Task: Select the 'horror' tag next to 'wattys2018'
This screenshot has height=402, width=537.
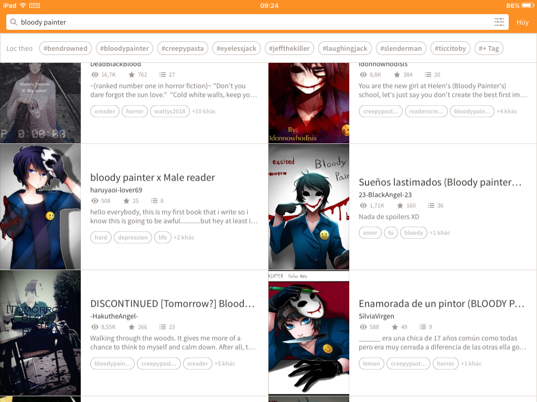Action: (x=135, y=111)
